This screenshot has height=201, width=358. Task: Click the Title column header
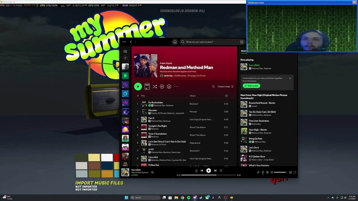tap(143, 96)
